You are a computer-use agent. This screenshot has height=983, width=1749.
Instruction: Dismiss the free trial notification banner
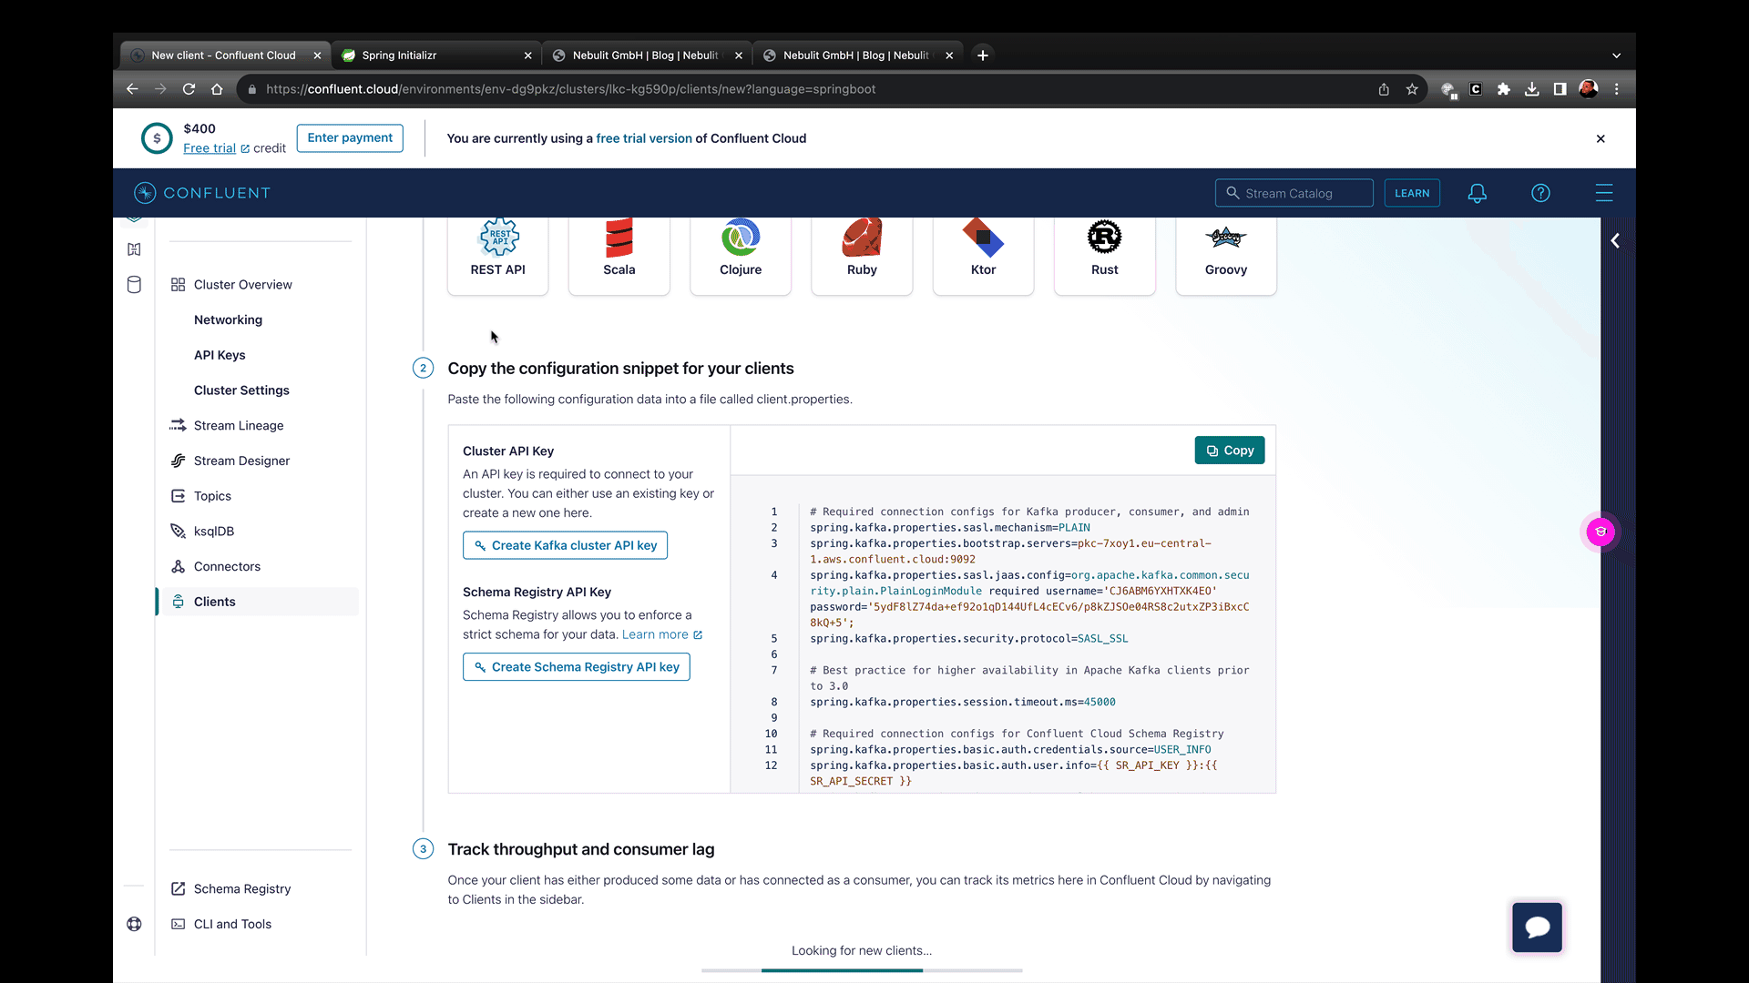1601,138
